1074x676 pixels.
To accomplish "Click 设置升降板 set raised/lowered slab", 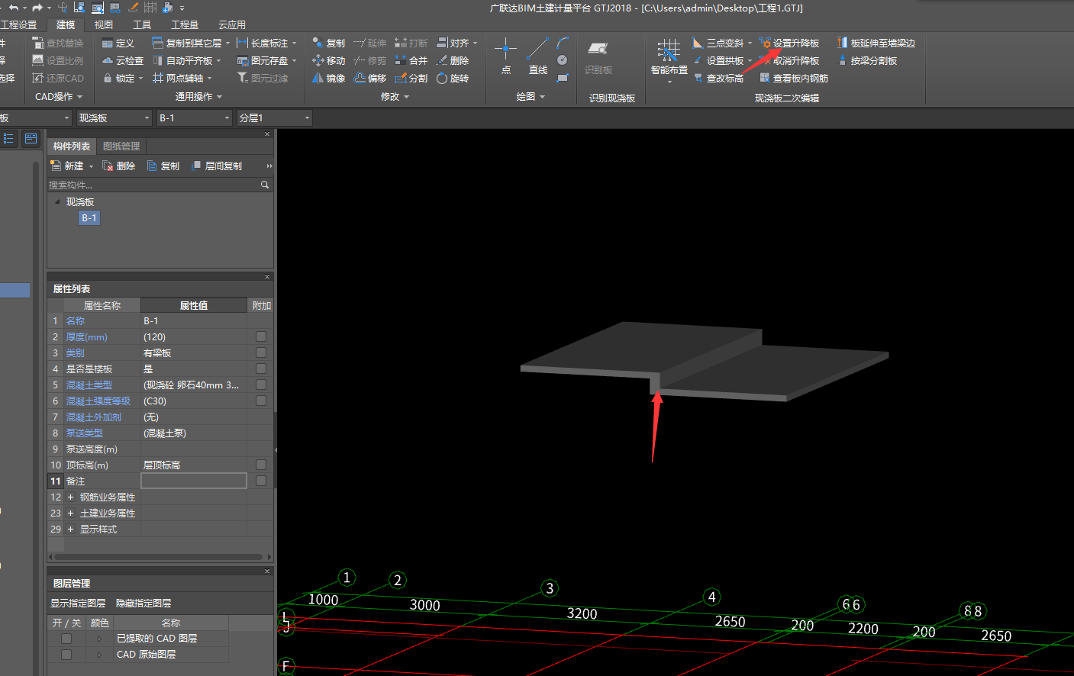I will click(789, 43).
